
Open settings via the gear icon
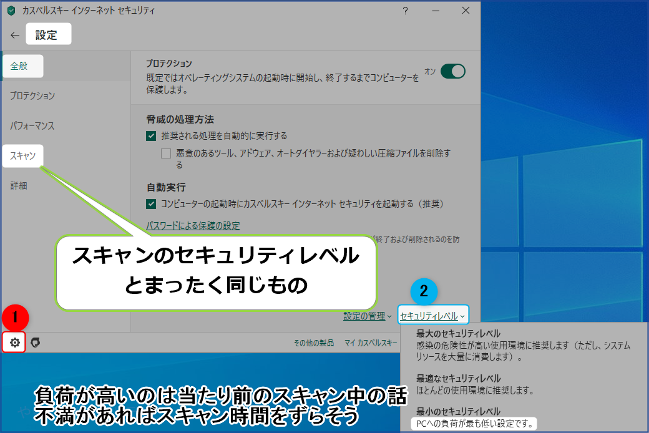14,343
